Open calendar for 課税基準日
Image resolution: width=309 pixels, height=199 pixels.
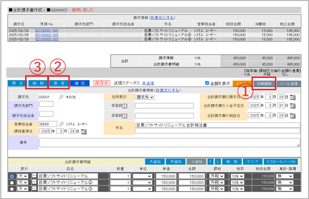[84, 132]
